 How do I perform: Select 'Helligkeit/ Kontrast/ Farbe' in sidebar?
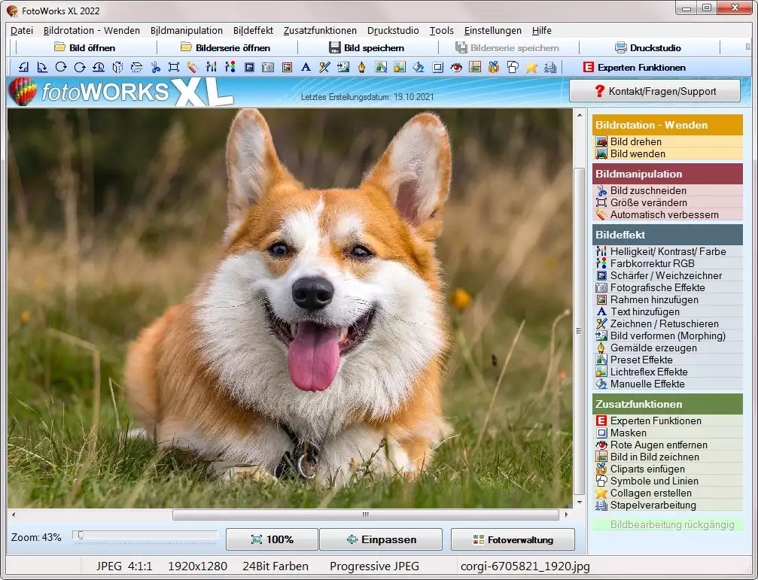tap(667, 251)
